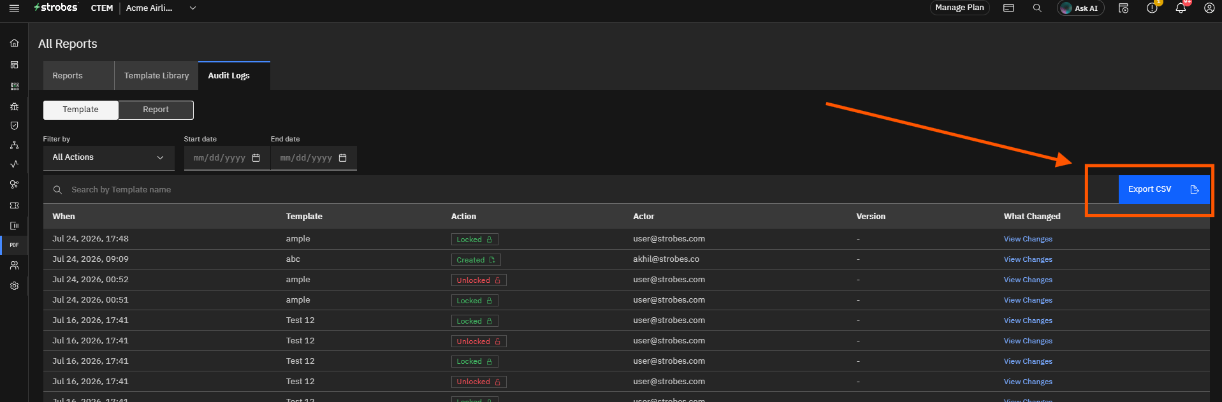Open the notifications bell icon
The height and width of the screenshot is (402, 1222).
tap(1181, 8)
